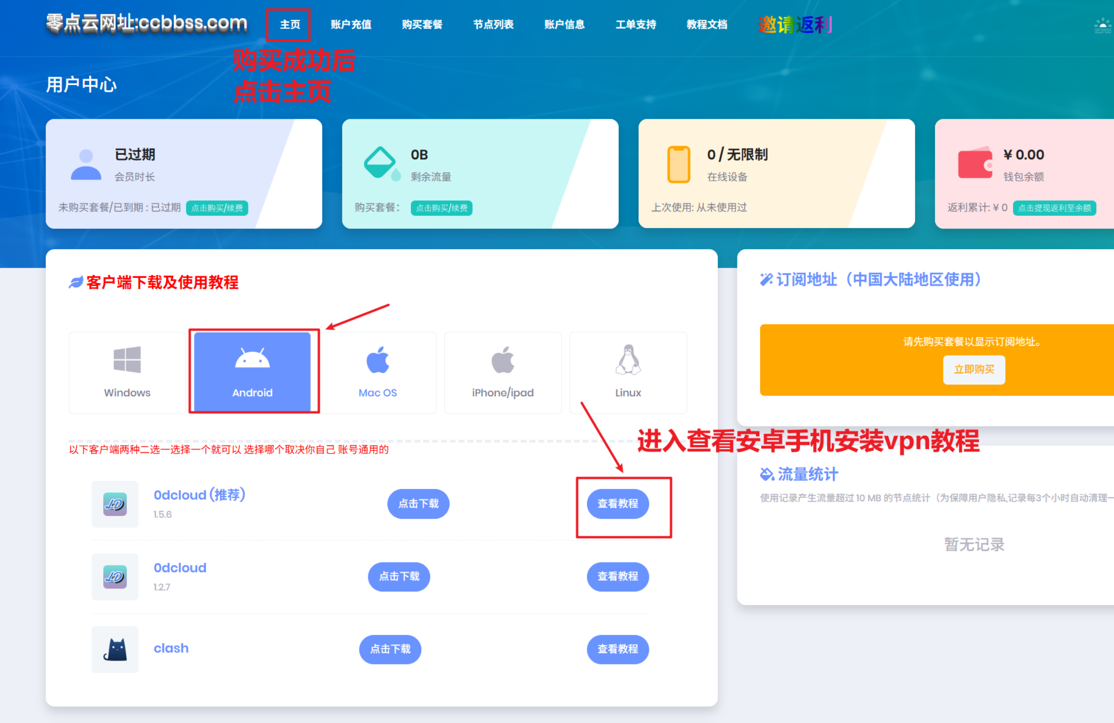Screen dimensions: 1114x723
Task: View tutorial for 0dcloud 1.5.6
Action: pyautogui.click(x=618, y=504)
